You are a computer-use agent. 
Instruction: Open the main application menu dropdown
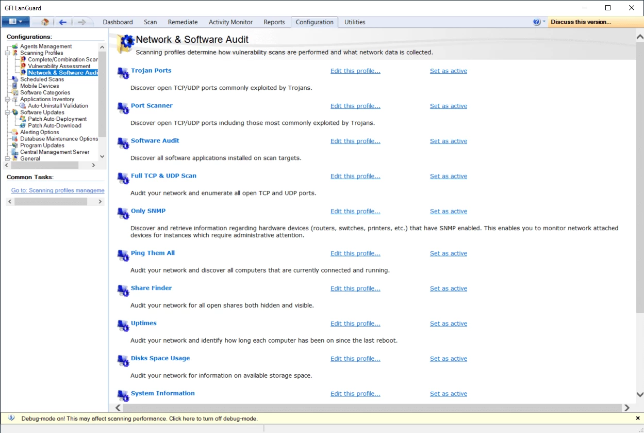coord(15,22)
